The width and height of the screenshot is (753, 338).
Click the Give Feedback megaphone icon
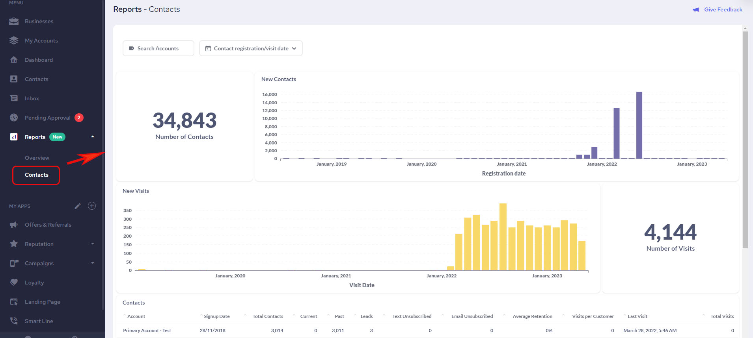[696, 9]
